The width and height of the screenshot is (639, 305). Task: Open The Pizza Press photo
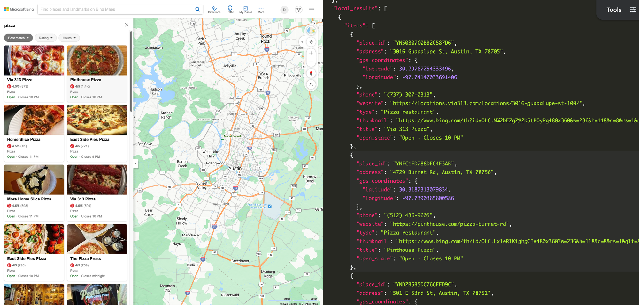97,239
